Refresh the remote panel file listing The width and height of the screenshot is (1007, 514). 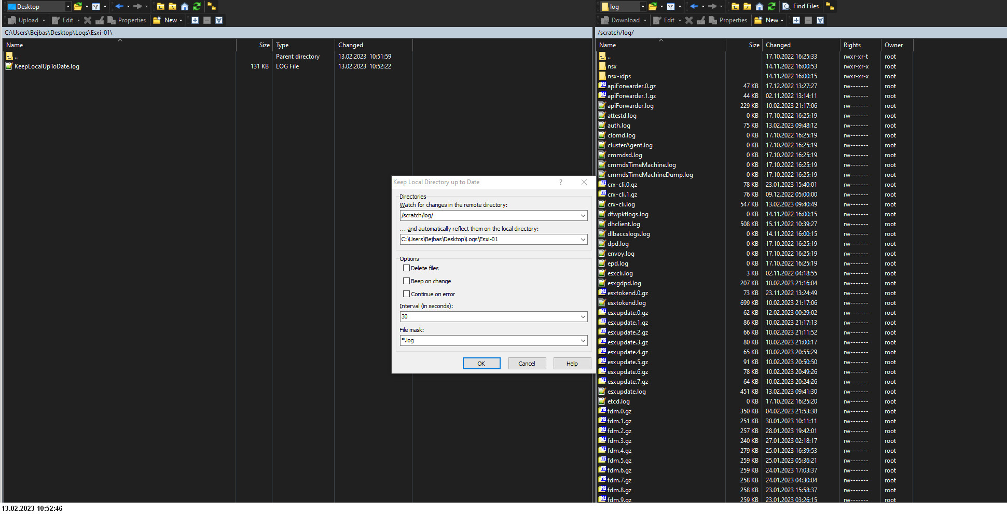coord(771,6)
